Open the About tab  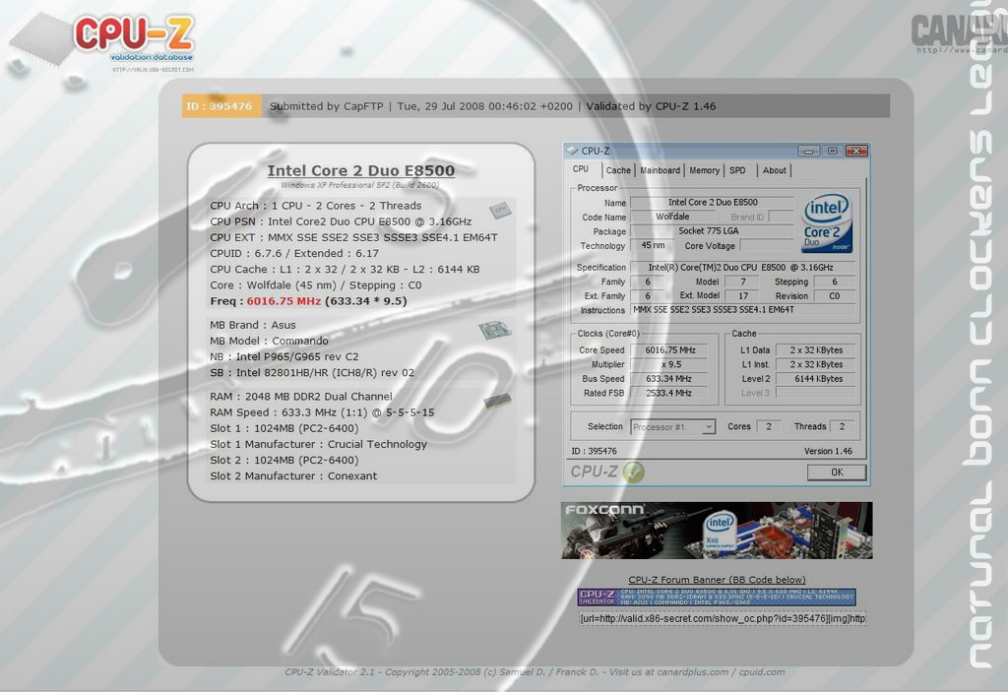[x=774, y=170]
